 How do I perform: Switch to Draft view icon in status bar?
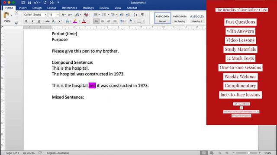coord(227,153)
